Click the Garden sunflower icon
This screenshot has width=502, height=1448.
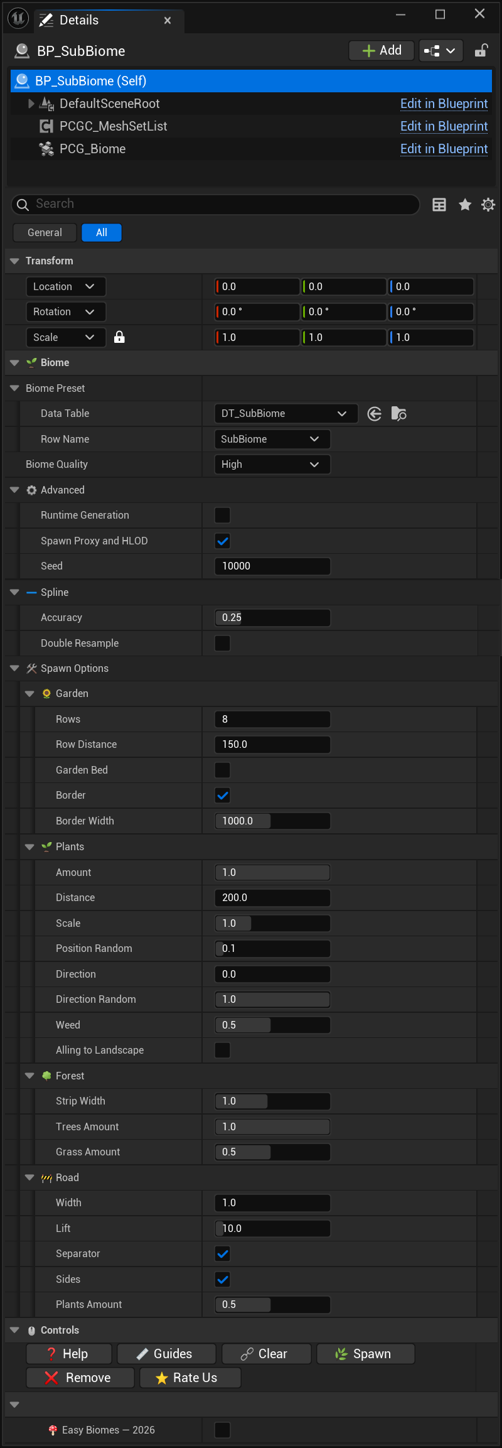[46, 693]
